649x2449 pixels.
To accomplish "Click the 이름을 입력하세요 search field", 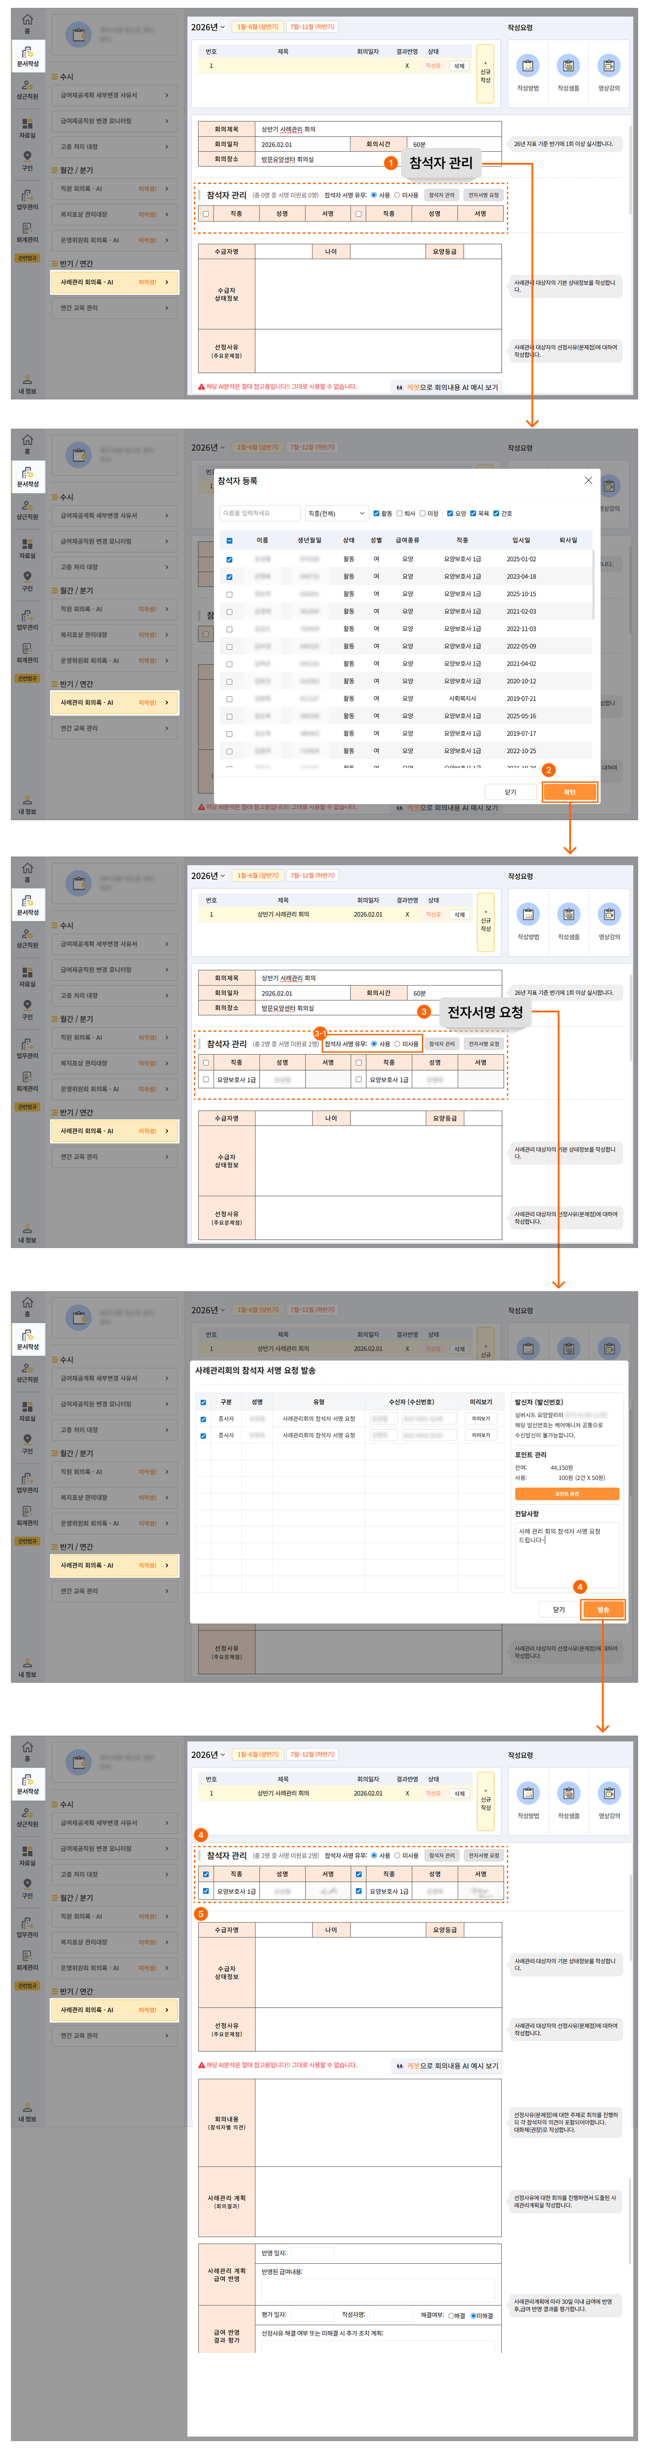I will click(259, 513).
